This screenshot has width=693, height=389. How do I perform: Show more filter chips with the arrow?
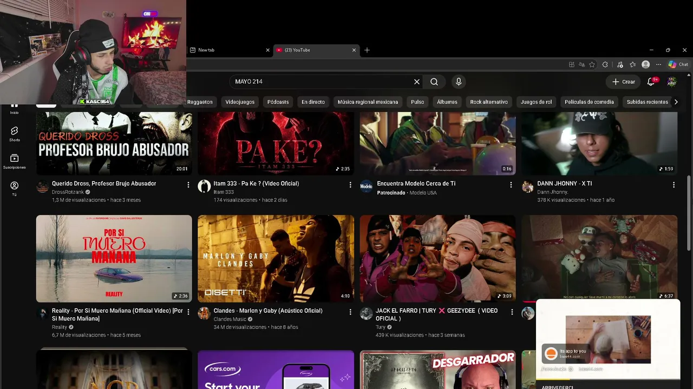[676, 102]
